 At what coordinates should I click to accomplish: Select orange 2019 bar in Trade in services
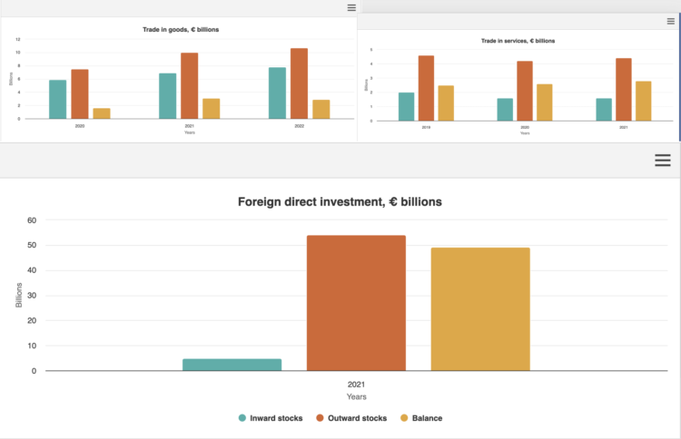pyautogui.click(x=426, y=88)
